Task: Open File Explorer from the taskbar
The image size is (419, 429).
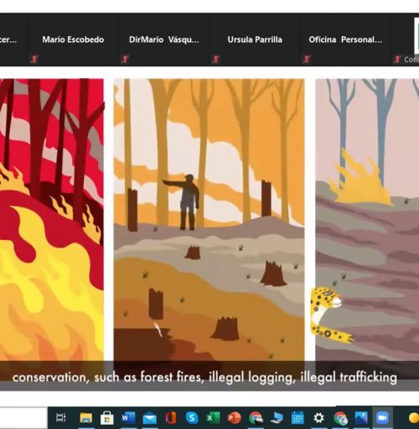Action: point(86,418)
